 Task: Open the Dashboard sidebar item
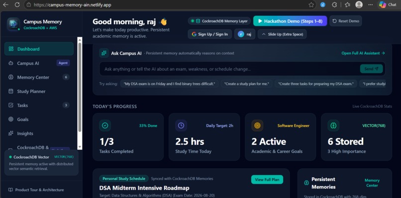coord(39,49)
